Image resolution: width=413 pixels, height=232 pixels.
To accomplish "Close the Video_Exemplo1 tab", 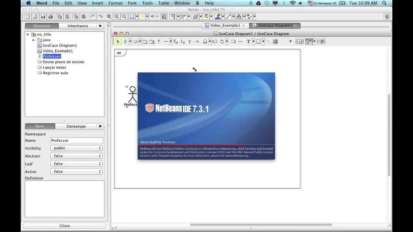I will 243,25.
